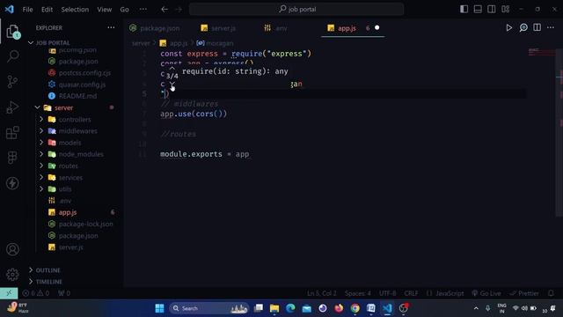Open the Thunder Client lightning icon
The image size is (563, 317).
point(12,183)
